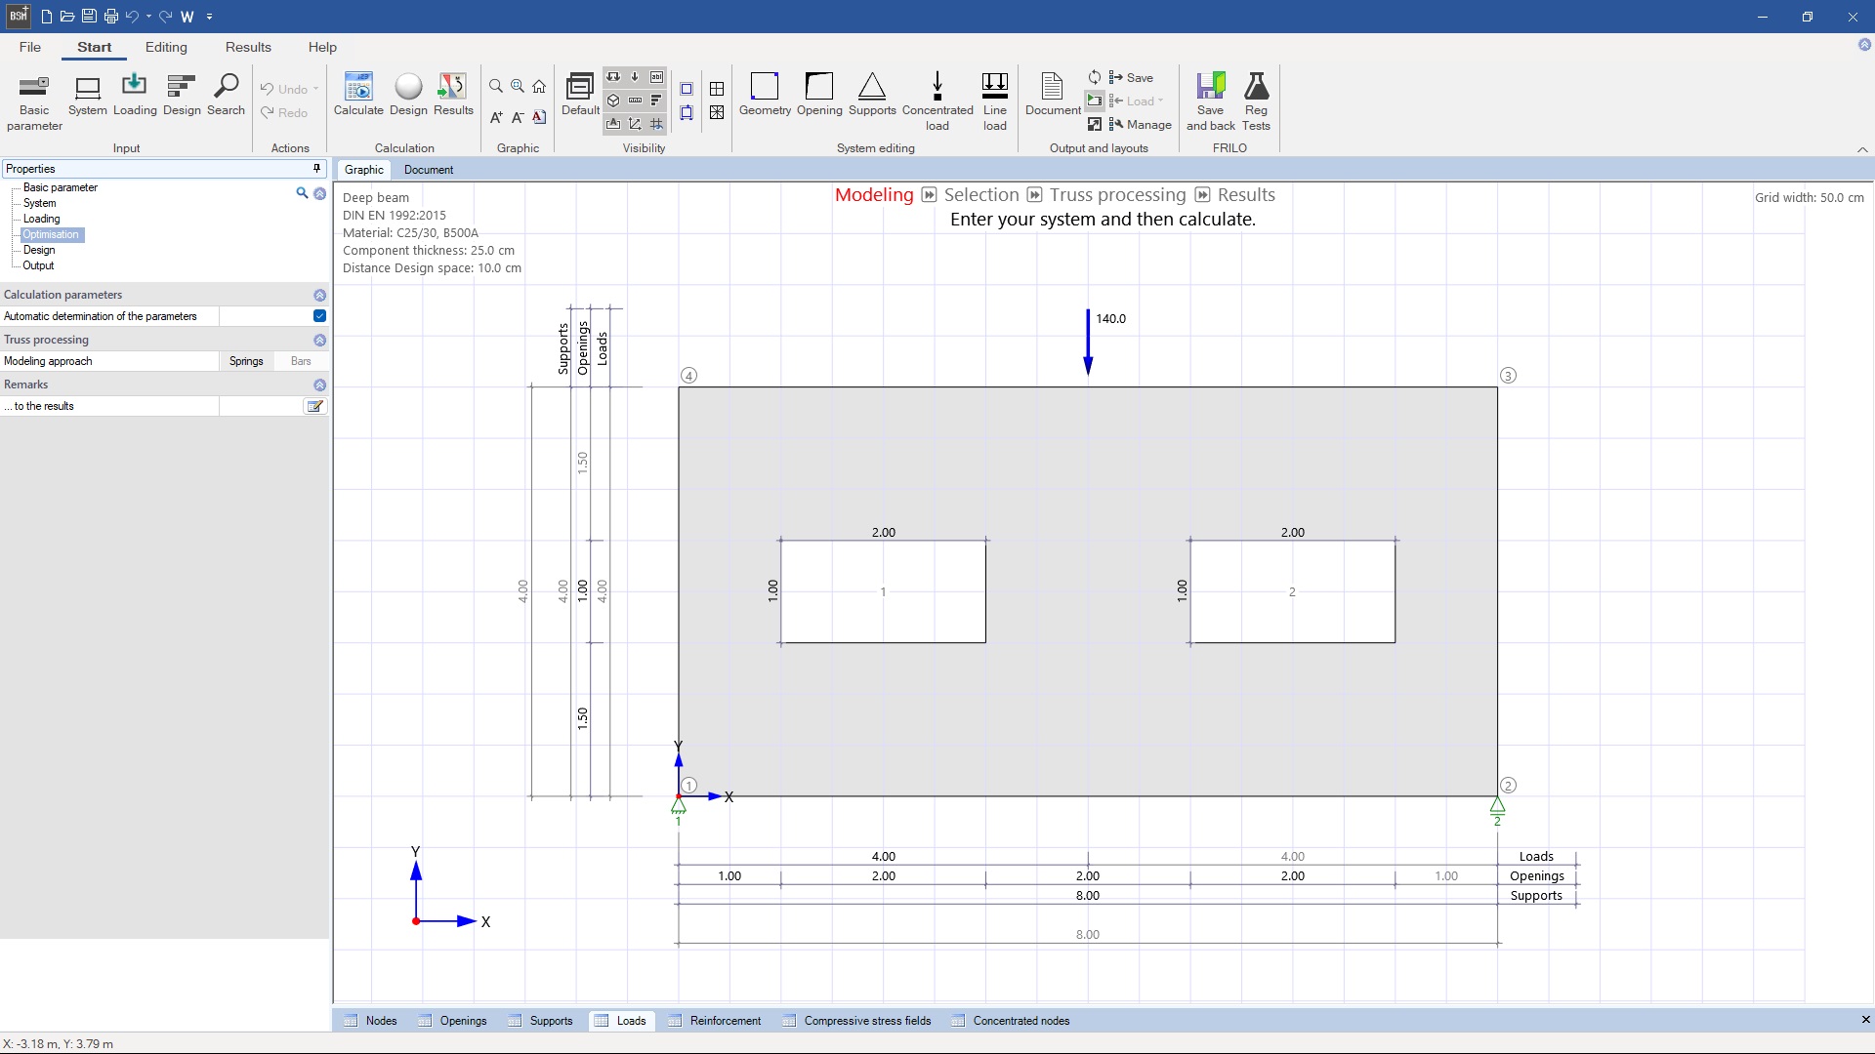Open the Opening tool

tap(818, 97)
